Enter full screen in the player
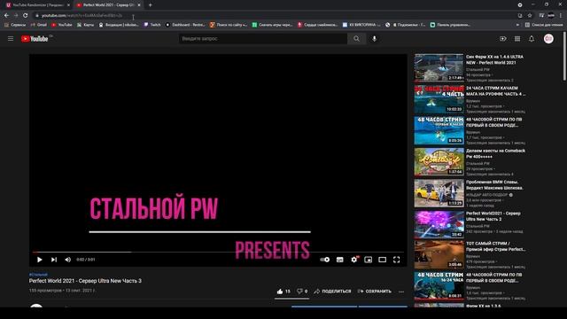Image resolution: width=567 pixels, height=319 pixels. coord(396,260)
